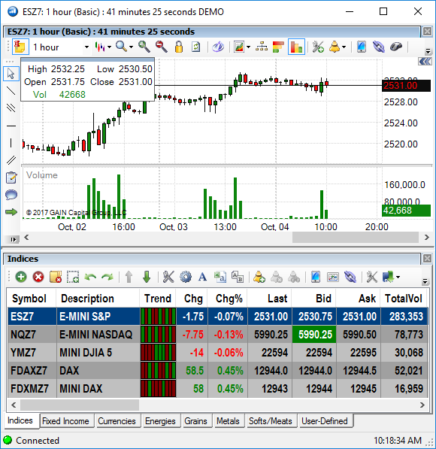
Task: Click the mouse icon in chart toolbar
Action: pyautogui.click(x=396, y=47)
